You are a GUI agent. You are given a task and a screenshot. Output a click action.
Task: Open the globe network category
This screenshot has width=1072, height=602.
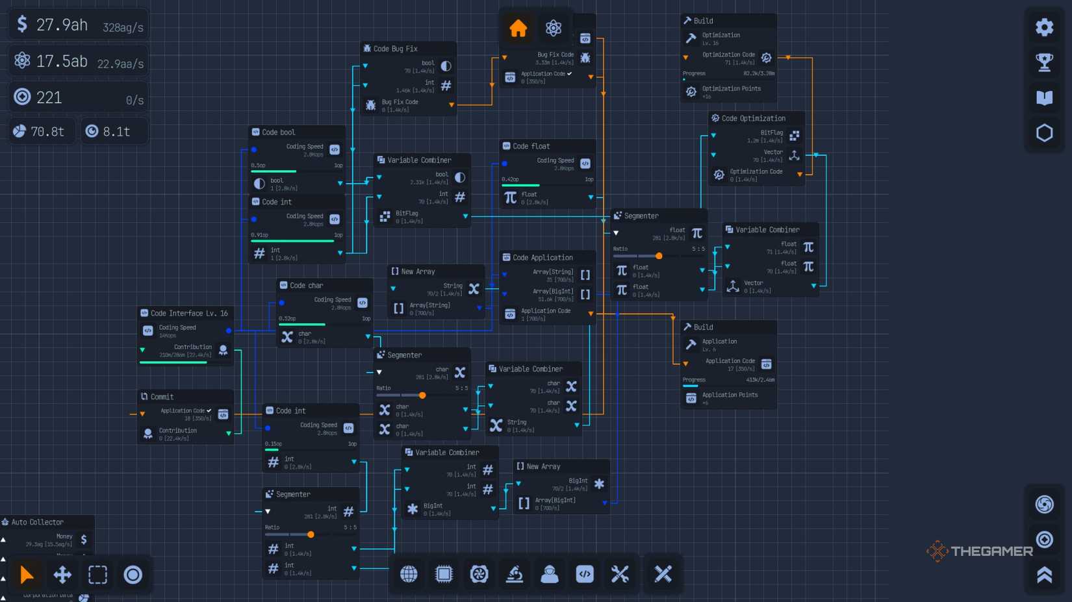(x=409, y=574)
